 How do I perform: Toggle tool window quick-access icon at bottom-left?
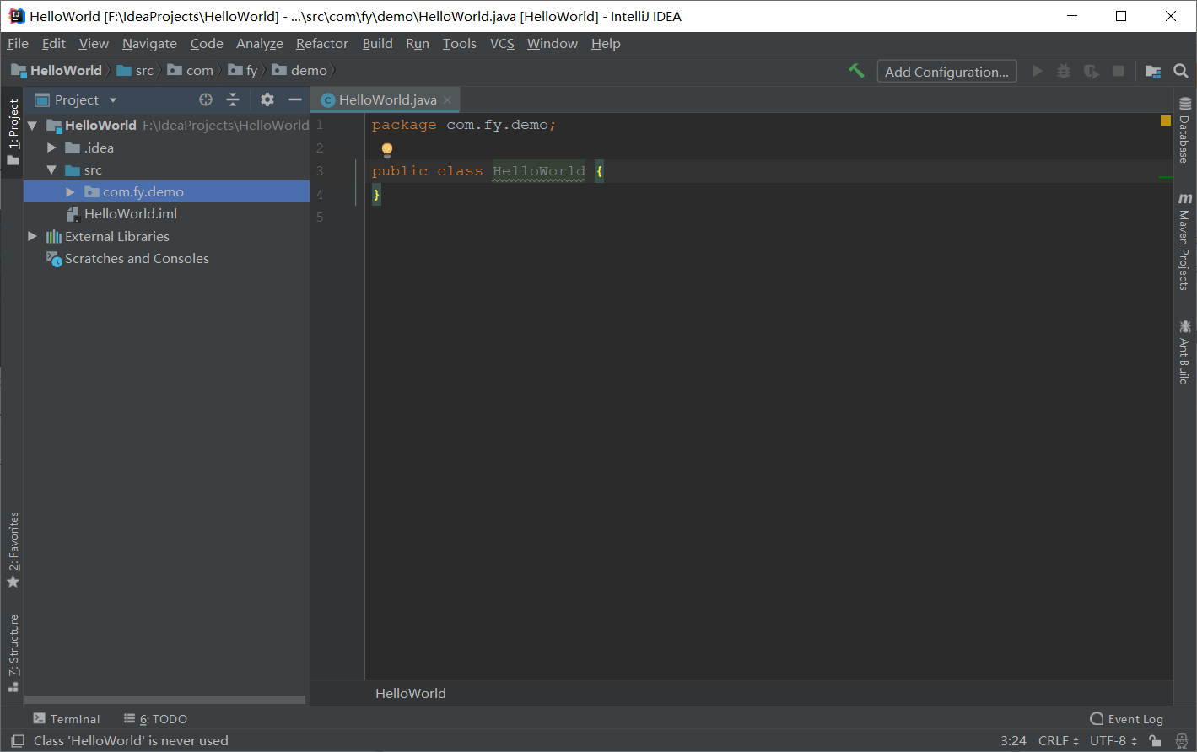17,740
